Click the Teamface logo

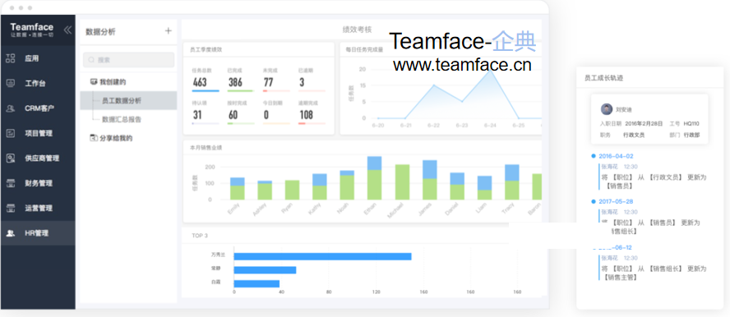[32, 30]
